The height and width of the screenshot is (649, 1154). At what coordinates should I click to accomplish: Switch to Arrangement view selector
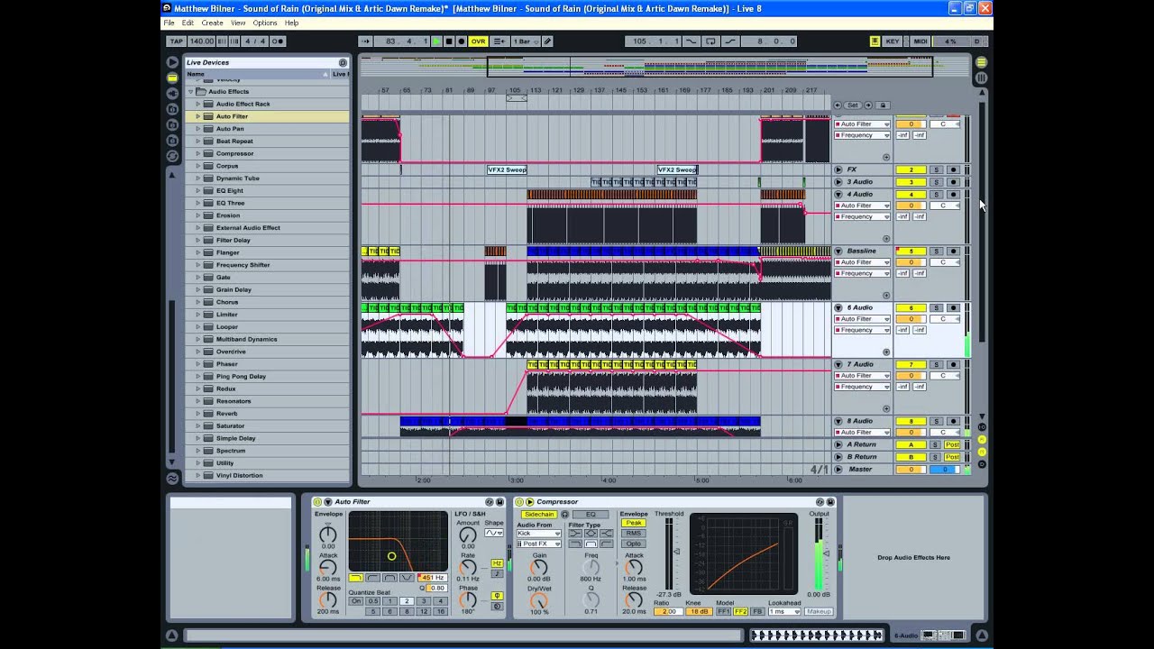981,62
